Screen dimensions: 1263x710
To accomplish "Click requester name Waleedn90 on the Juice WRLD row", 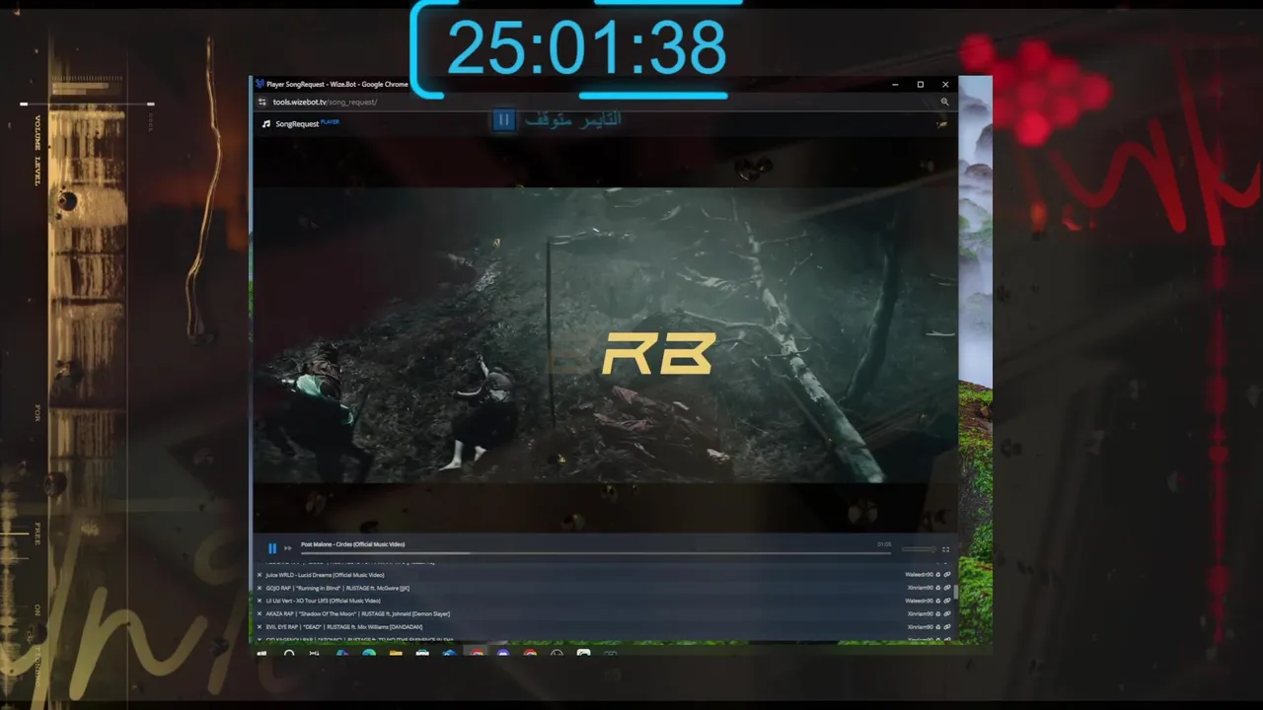I will pyautogui.click(x=919, y=575).
